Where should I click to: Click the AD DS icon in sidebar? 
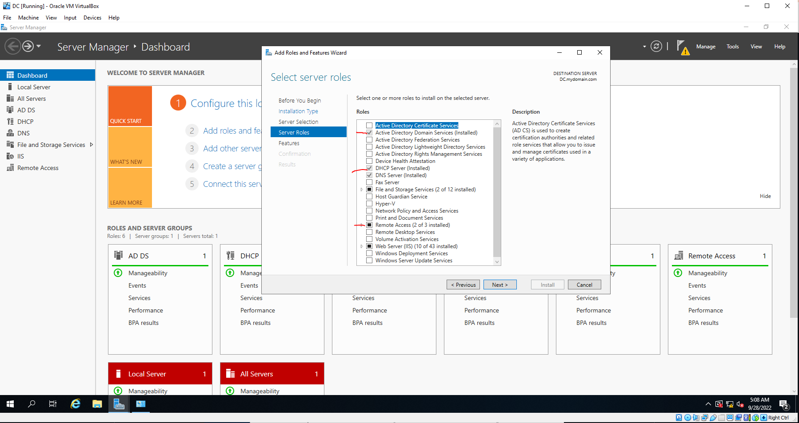click(x=10, y=110)
